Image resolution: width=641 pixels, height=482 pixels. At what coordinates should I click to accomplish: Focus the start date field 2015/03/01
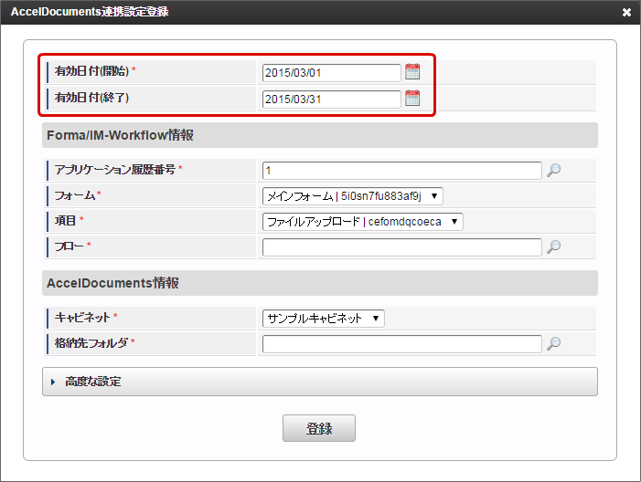tap(332, 73)
